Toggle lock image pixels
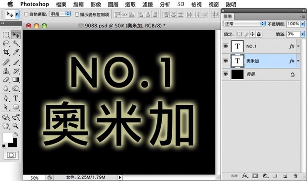 tap(246, 34)
